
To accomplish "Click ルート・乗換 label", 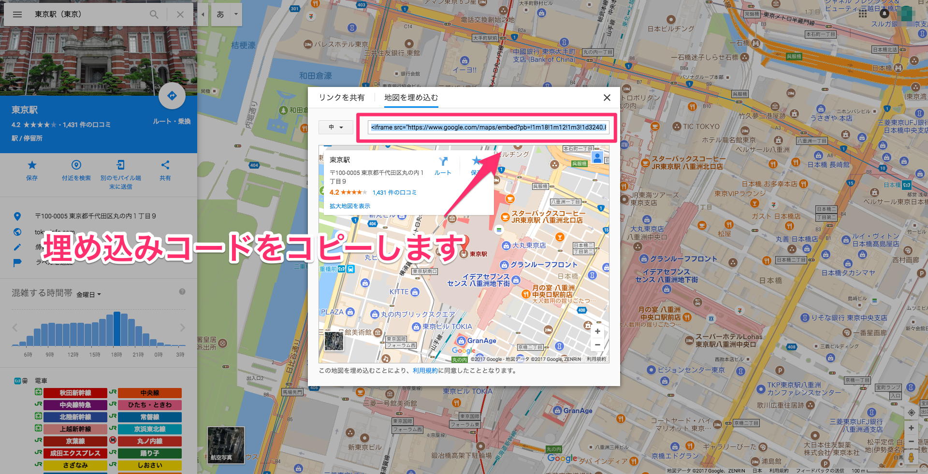I will (x=172, y=121).
